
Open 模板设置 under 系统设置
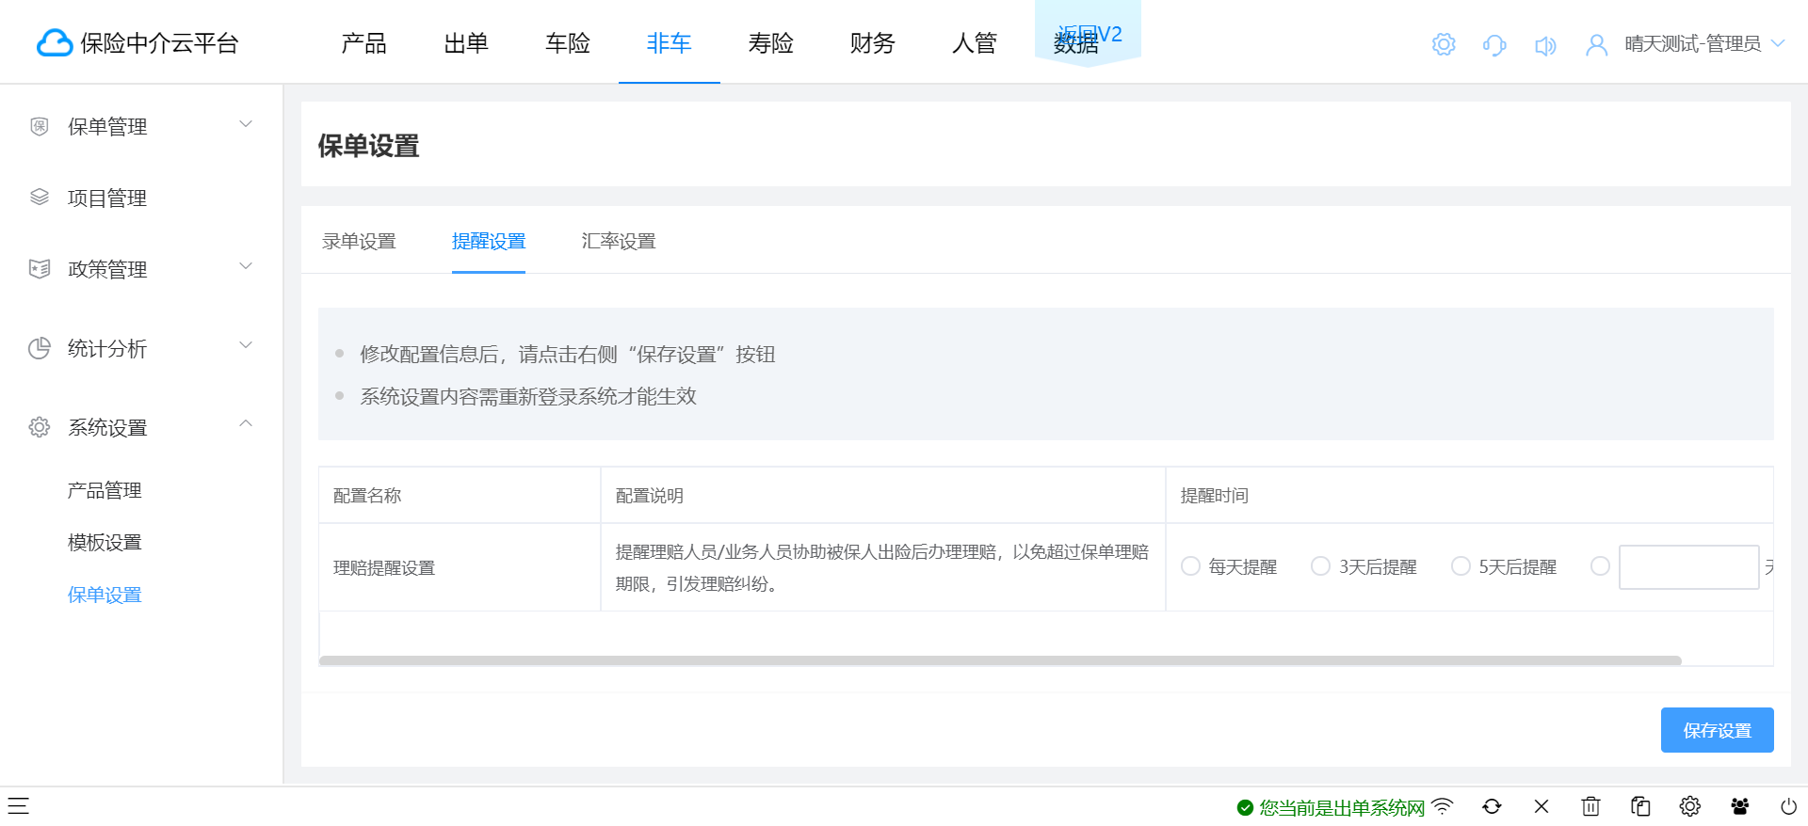point(105,543)
